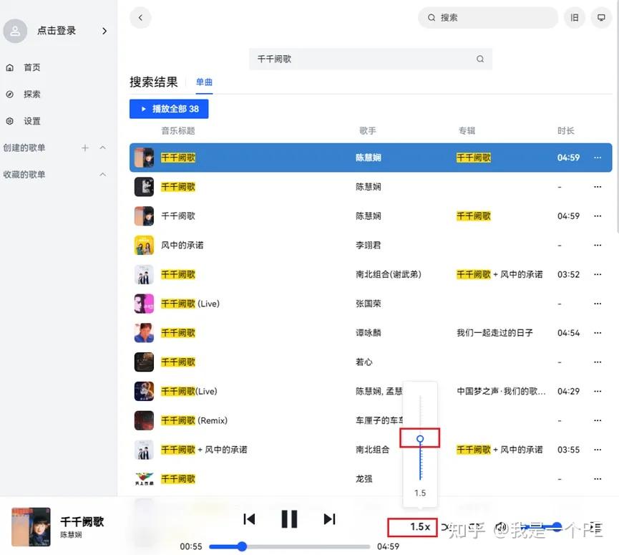Click the user avatar next to 点击登录

(x=16, y=30)
